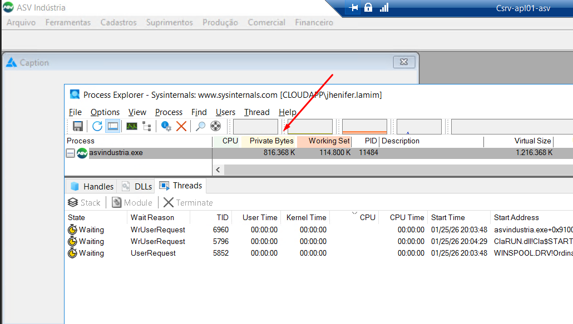This screenshot has height=324, width=573.
Task: Collapse the asvindustria.exe process tree node
Action: pos(71,153)
